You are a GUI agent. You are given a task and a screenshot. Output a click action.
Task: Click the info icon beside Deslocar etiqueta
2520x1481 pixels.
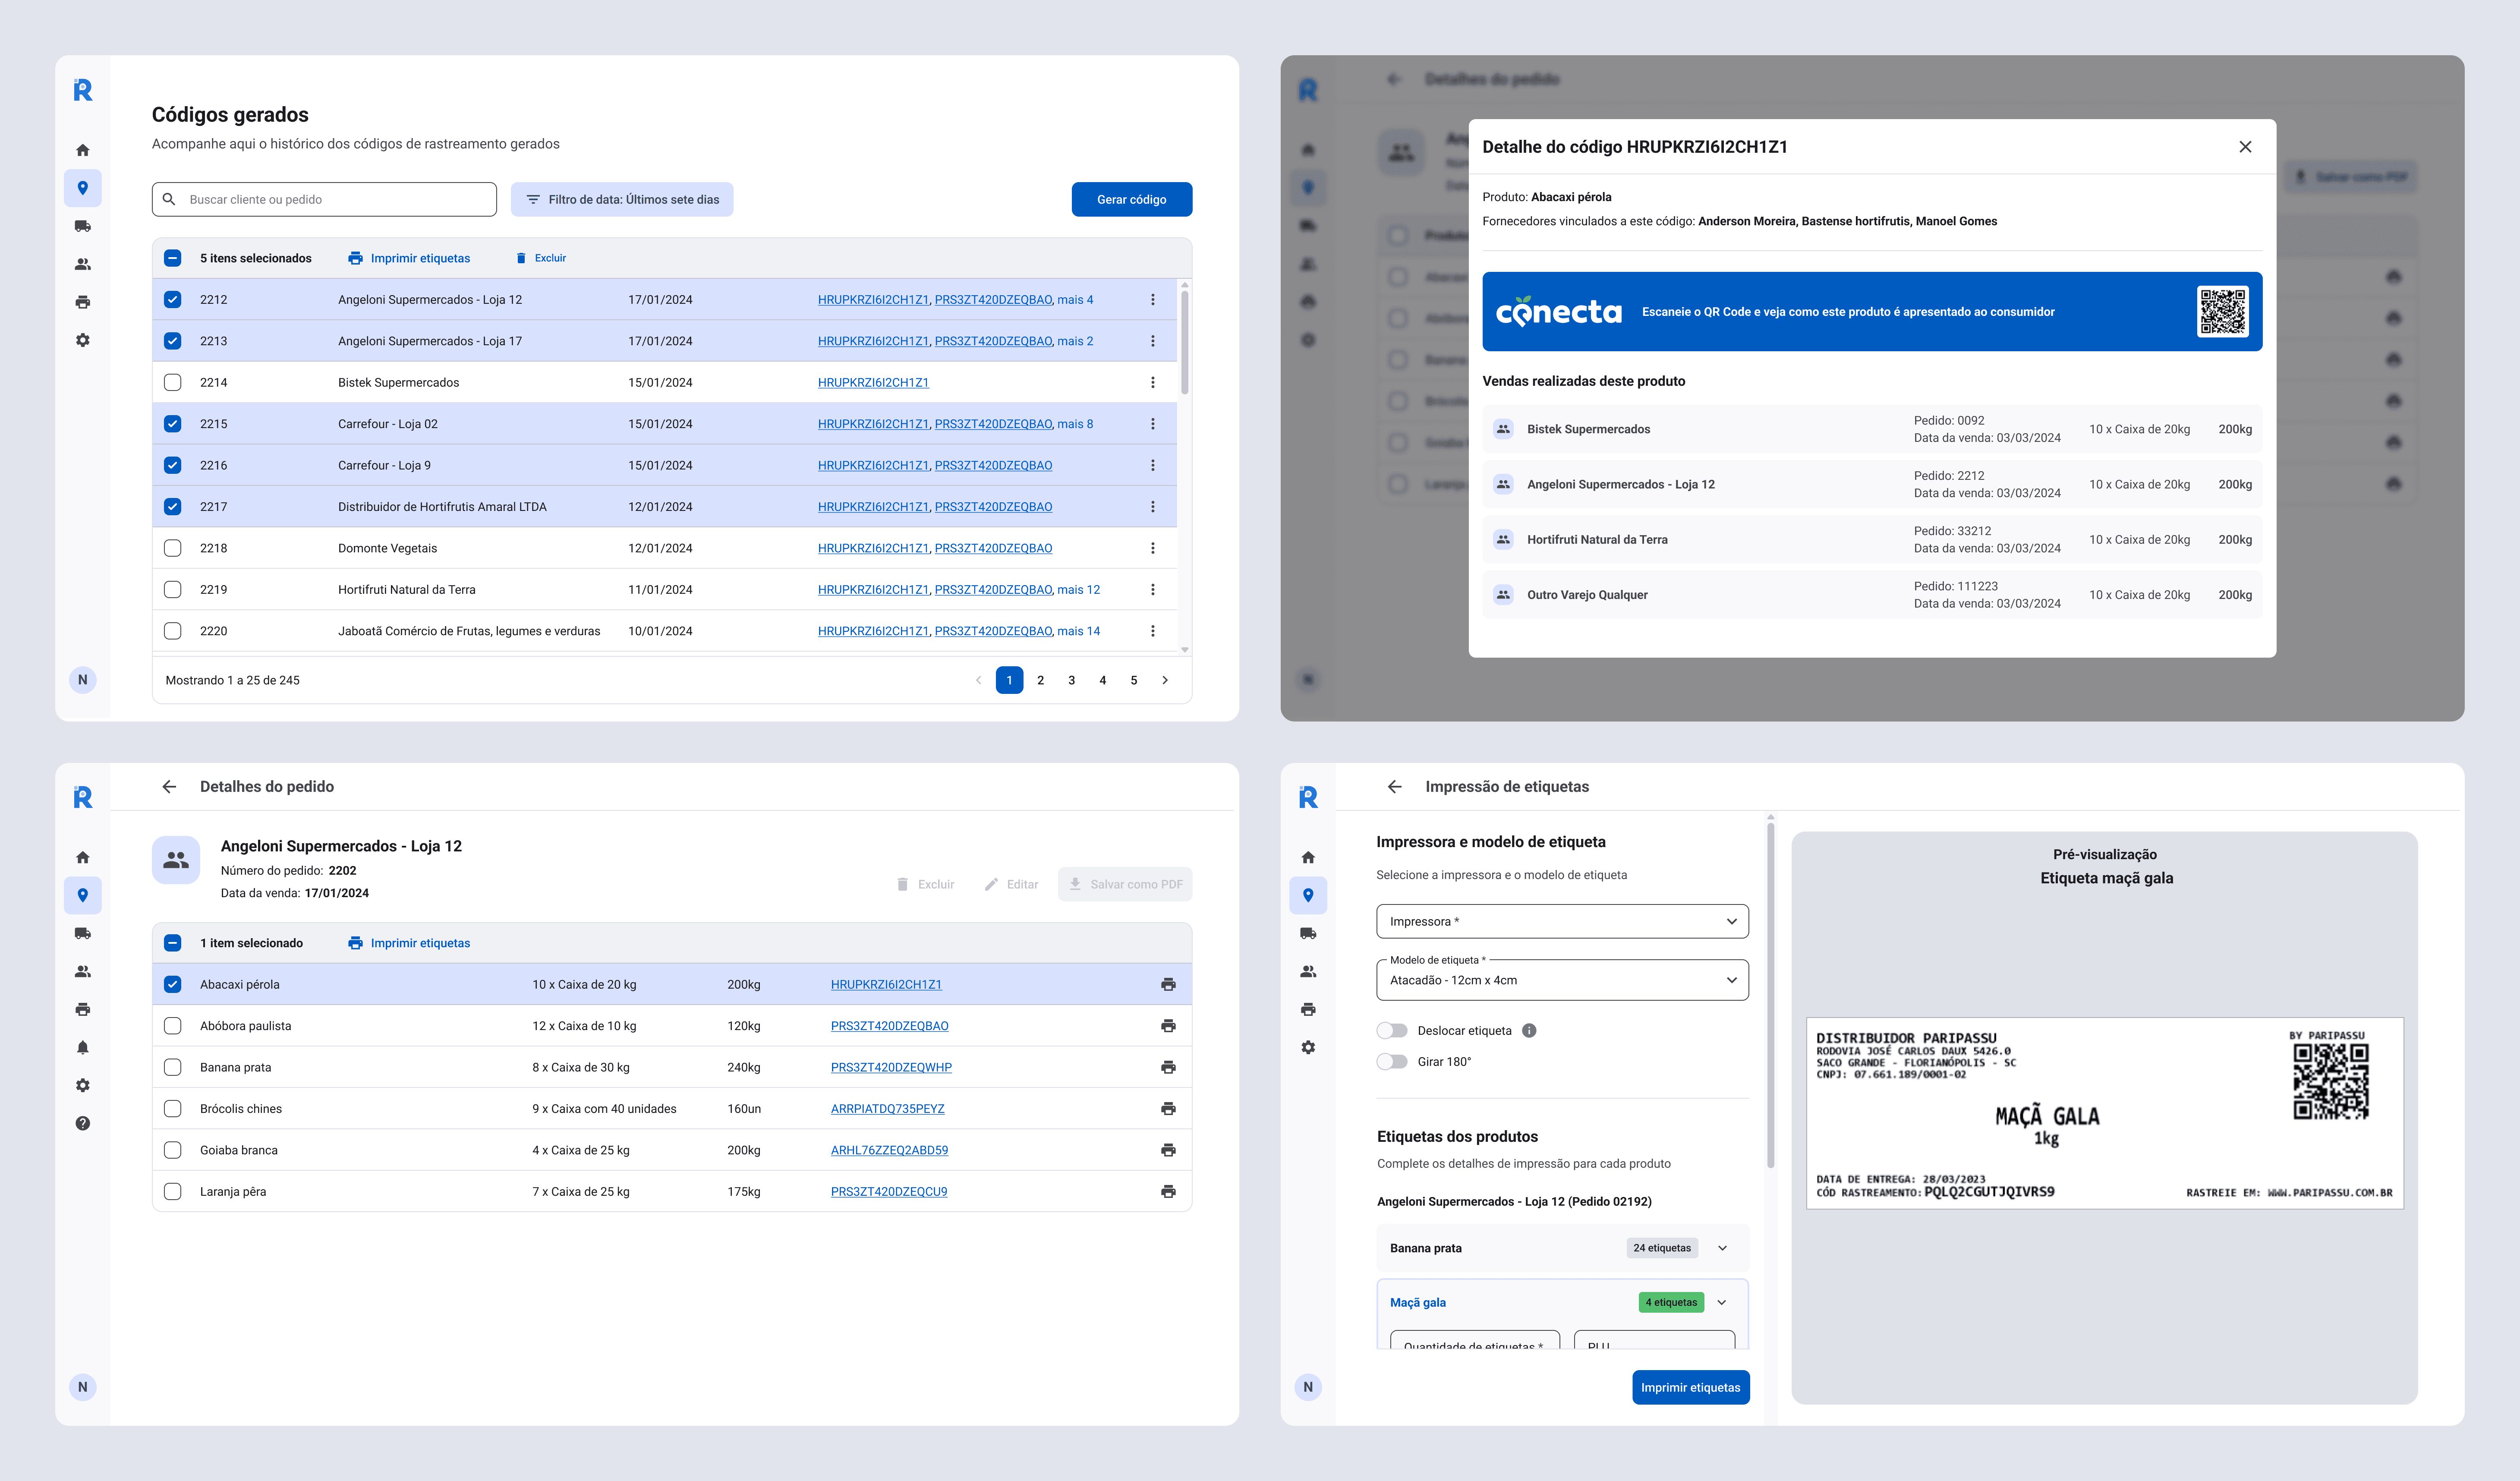tap(1529, 1030)
